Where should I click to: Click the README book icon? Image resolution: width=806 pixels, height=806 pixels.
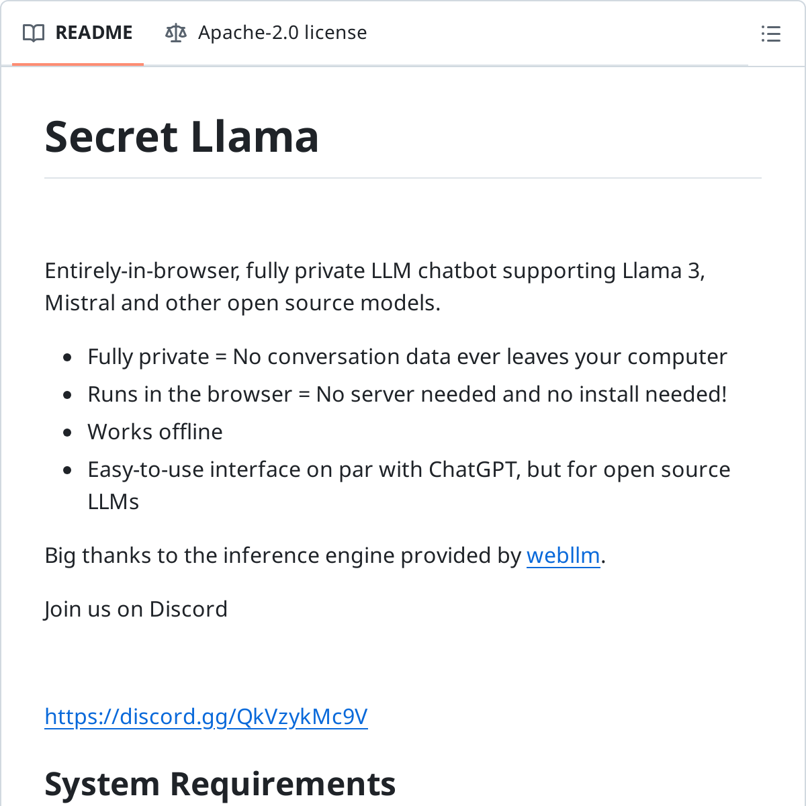tap(34, 33)
